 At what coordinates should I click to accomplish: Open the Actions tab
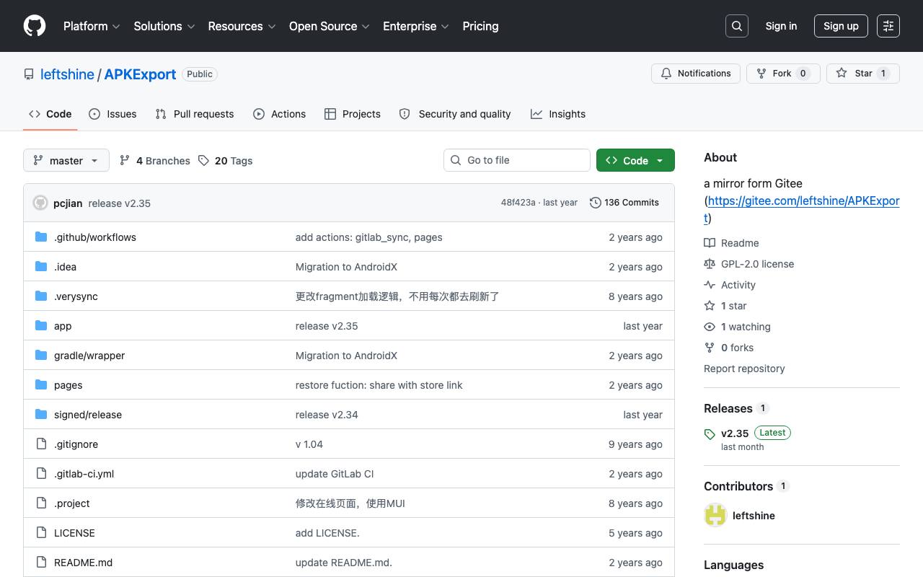[280, 114]
